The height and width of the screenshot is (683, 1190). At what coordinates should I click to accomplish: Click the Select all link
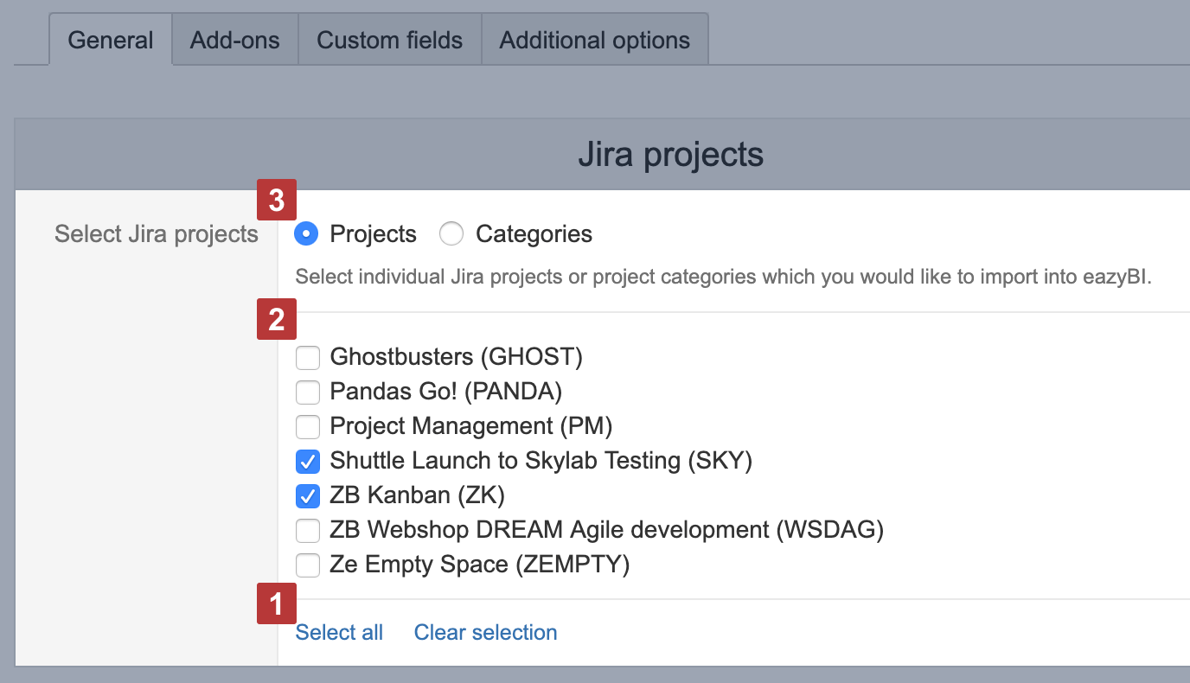tap(339, 633)
